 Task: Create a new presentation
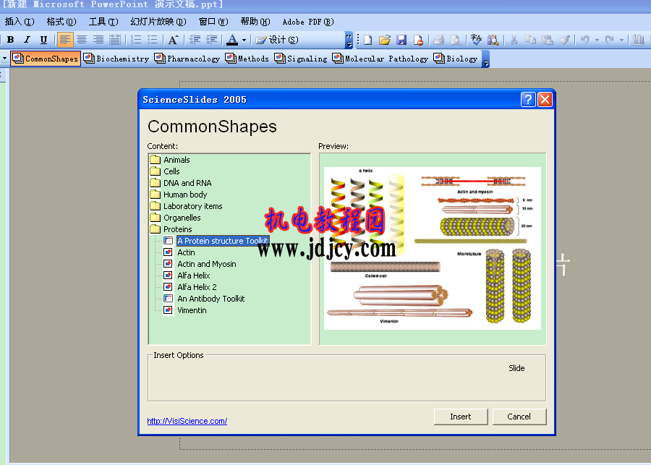coord(368,40)
